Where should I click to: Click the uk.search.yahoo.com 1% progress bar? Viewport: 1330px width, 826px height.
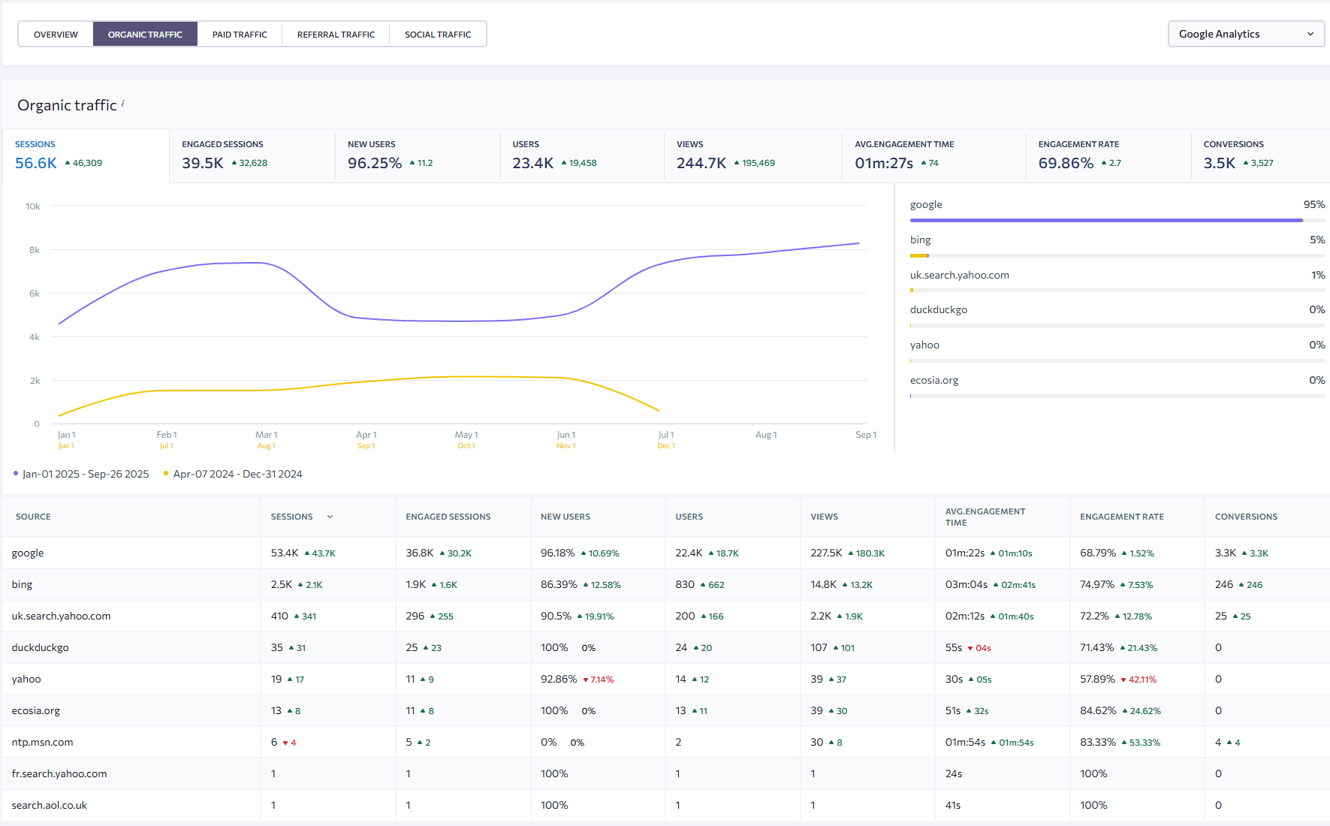(x=1117, y=291)
